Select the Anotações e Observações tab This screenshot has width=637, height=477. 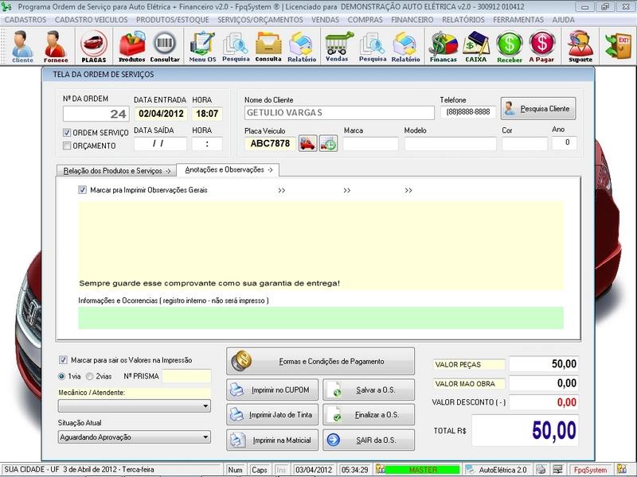[229, 170]
